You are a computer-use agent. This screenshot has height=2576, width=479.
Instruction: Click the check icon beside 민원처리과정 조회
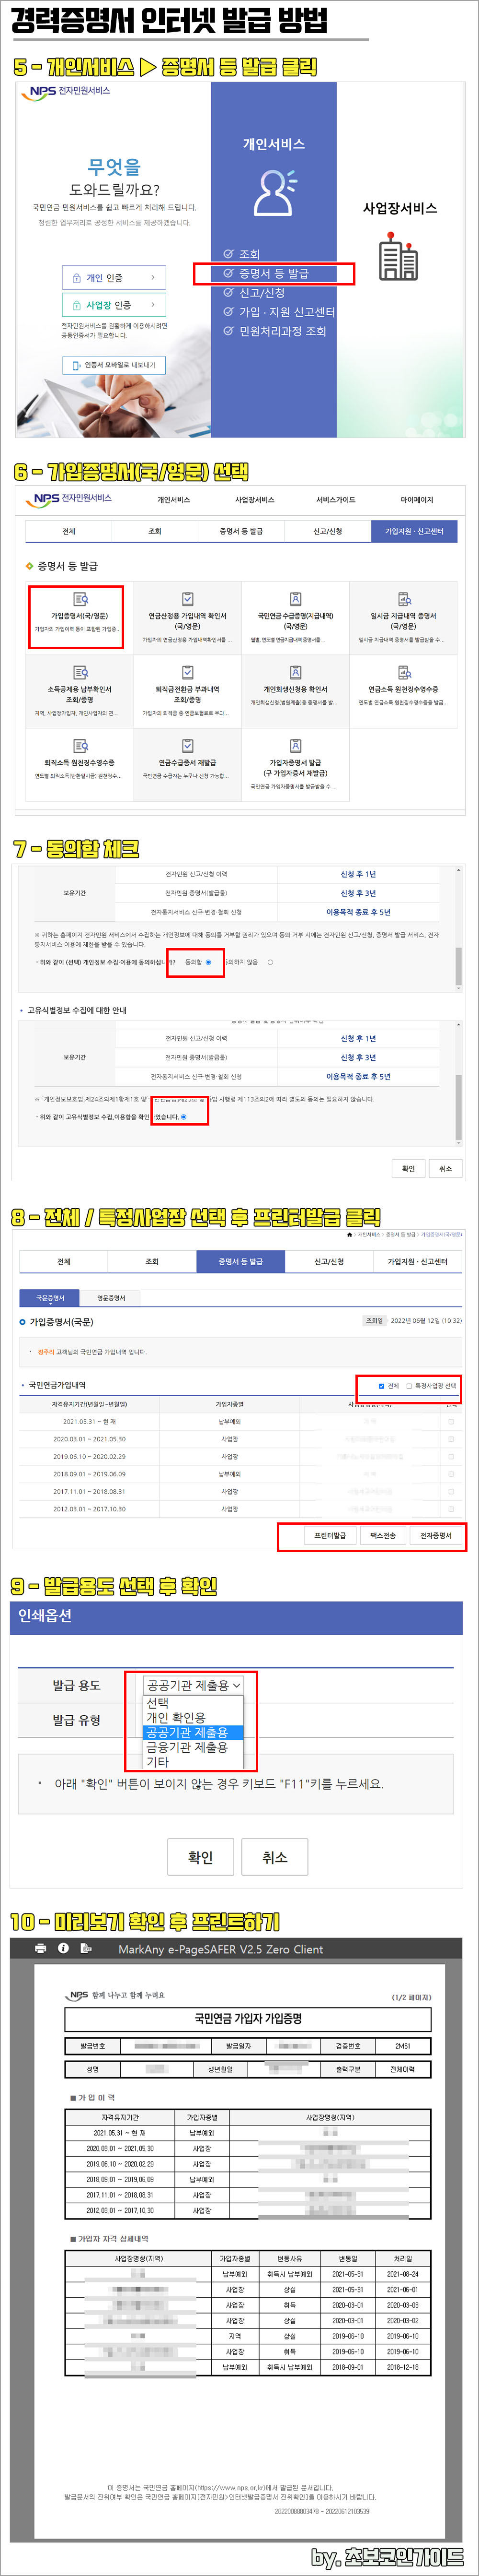[228, 330]
